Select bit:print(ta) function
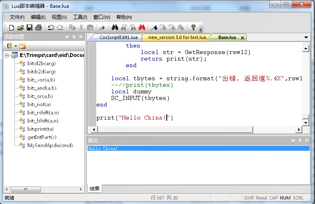 (41, 129)
